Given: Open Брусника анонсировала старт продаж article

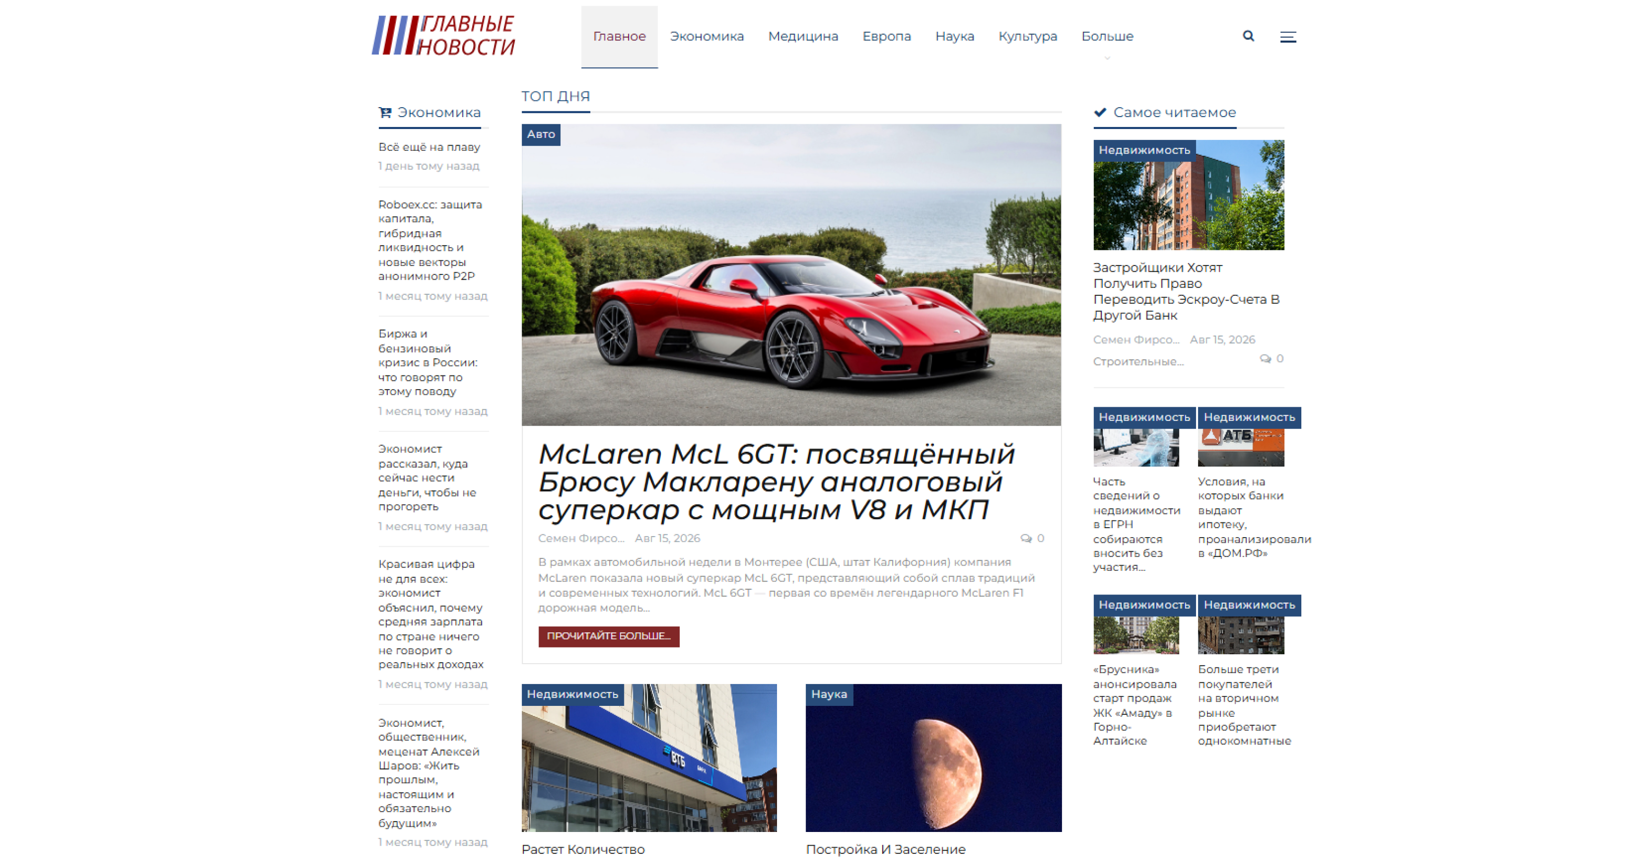Looking at the screenshot, I should [1135, 704].
